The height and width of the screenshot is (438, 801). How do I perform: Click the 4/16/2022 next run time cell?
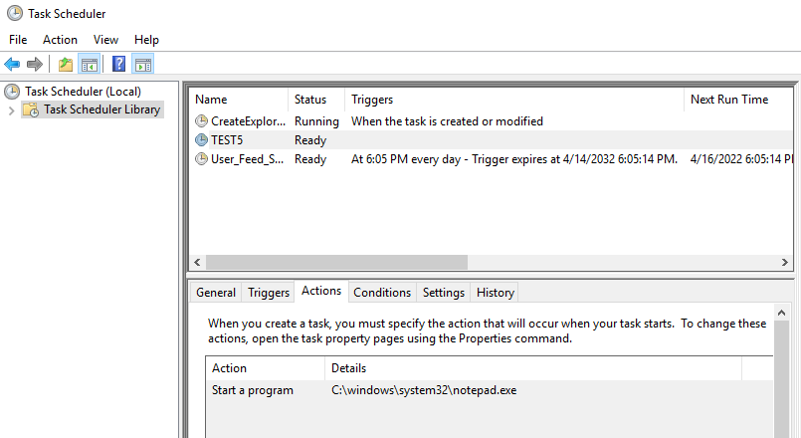click(x=740, y=159)
